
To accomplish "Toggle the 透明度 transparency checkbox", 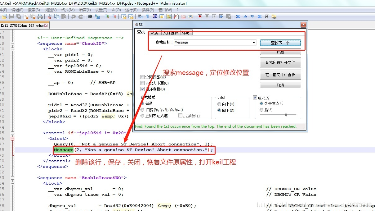I will [x=255, y=97].
